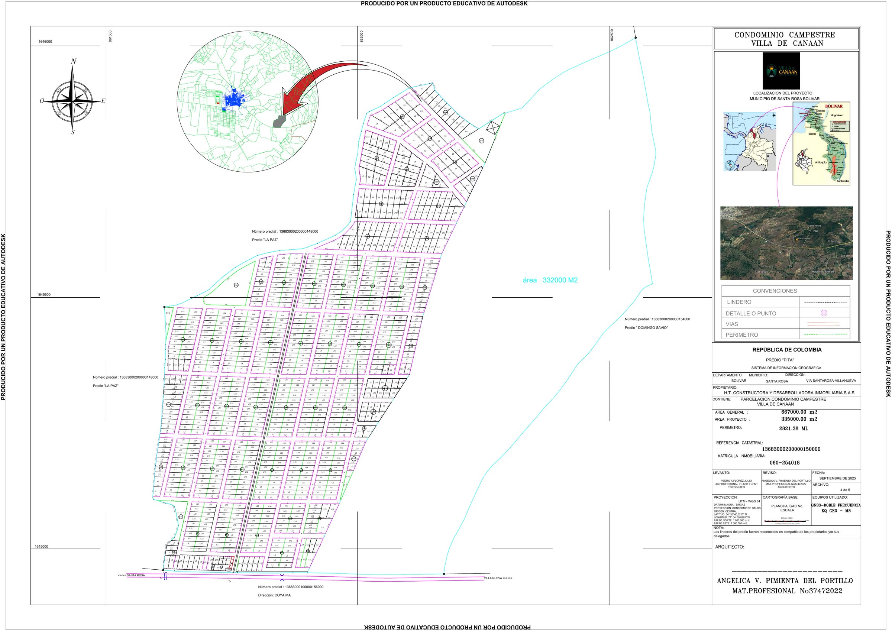Click the VIA SANTAROSA-VILLANUEVA address value

(x=831, y=381)
